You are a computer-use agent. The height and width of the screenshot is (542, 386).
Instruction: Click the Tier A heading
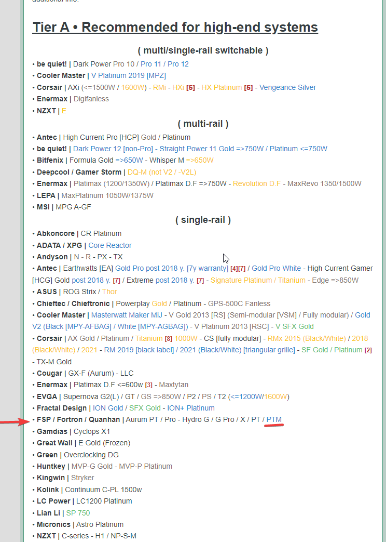tap(175, 28)
